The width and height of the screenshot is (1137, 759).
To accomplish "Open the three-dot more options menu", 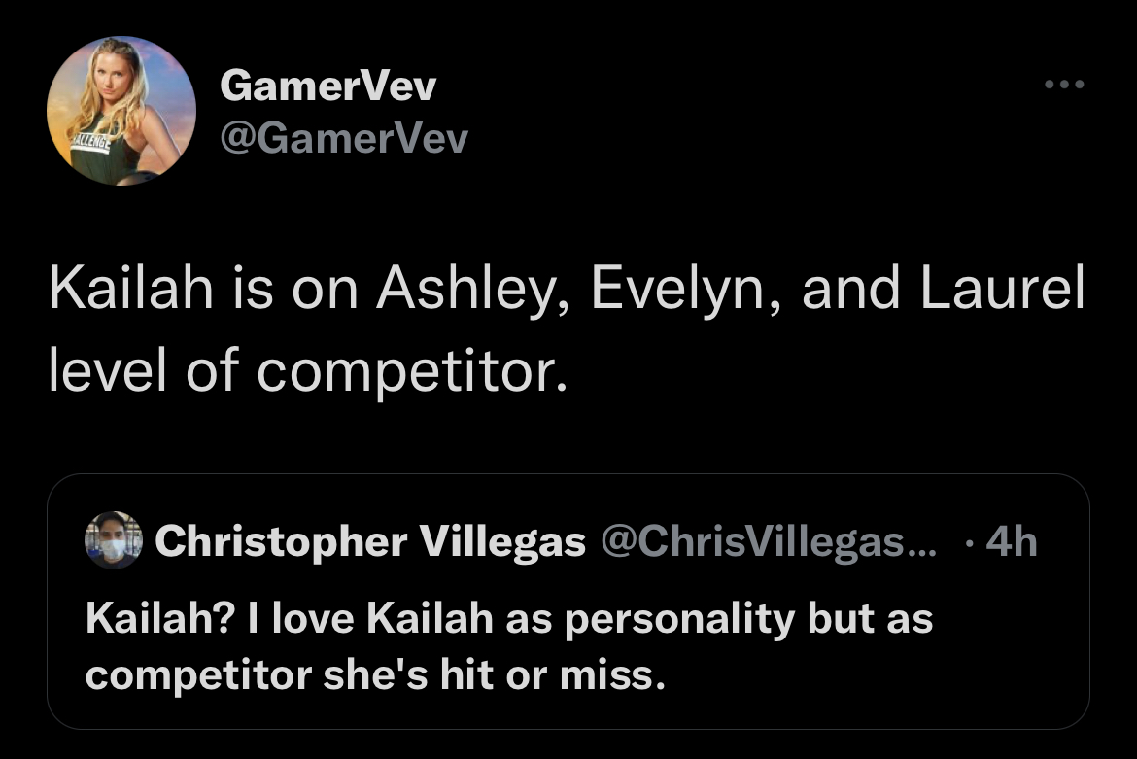I will 1064,85.
